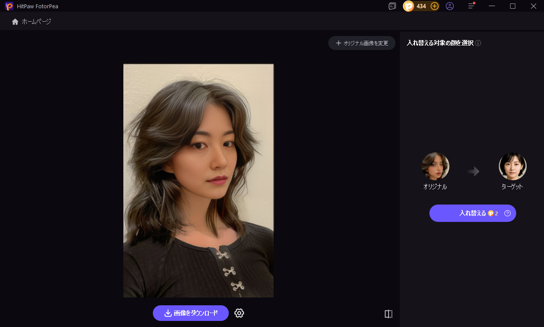Click the HitPaw FotorPea app logo
The height and width of the screenshot is (327, 544).
point(9,6)
